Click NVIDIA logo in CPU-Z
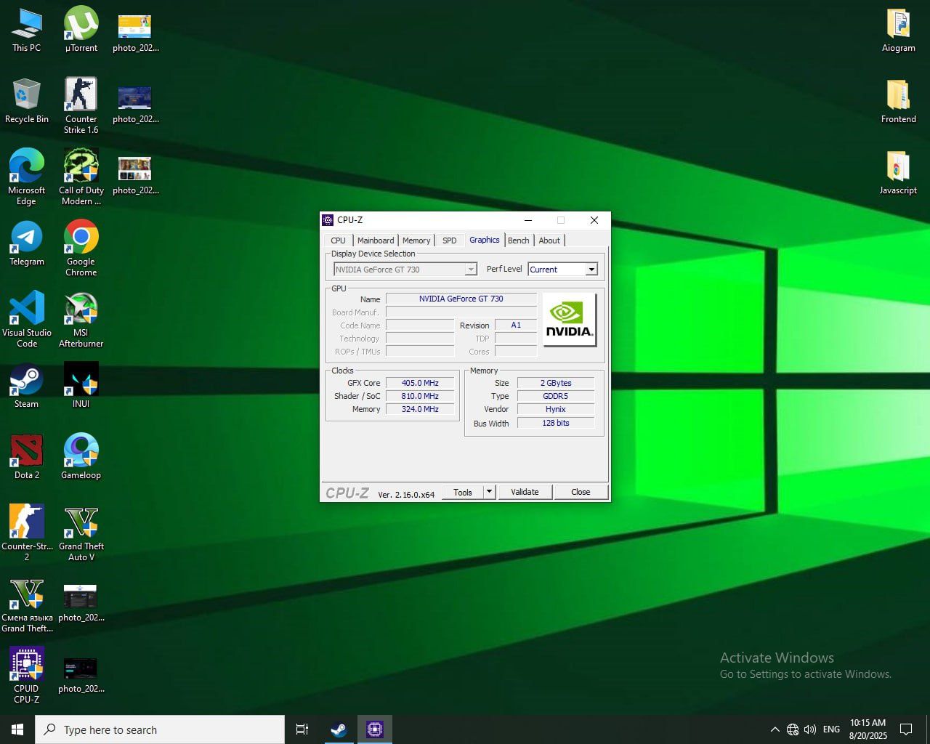 (x=570, y=320)
